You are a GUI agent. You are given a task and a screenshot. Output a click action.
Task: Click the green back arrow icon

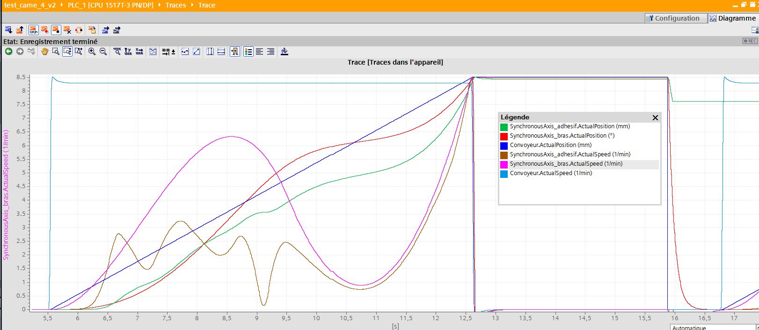(8, 51)
